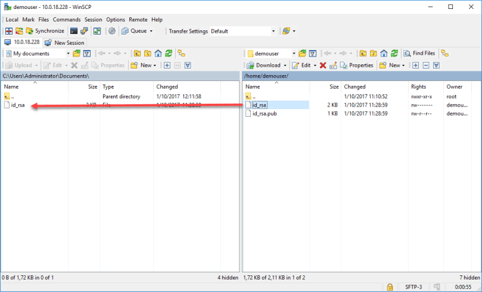
Task: Click remote panel Parent Directory icon
Action: [x=363, y=54]
